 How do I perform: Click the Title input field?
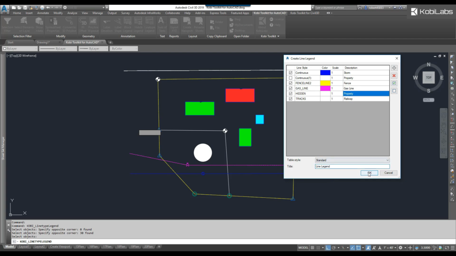tap(352, 167)
